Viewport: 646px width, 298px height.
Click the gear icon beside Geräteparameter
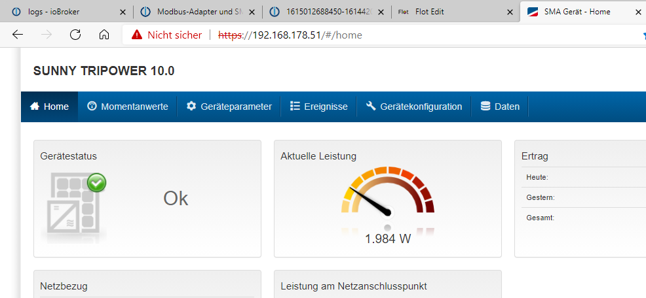click(x=191, y=106)
